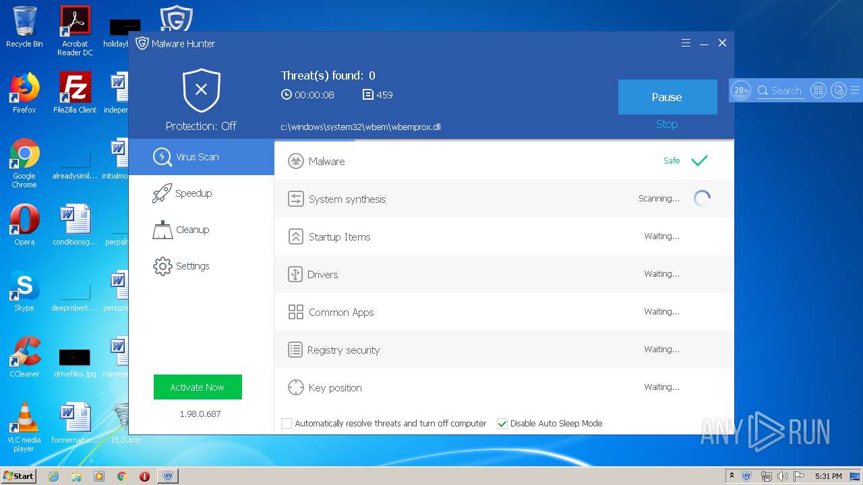863x485 pixels.
Task: Launch Internet Explorer from taskbar
Action: pyautogui.click(x=53, y=476)
